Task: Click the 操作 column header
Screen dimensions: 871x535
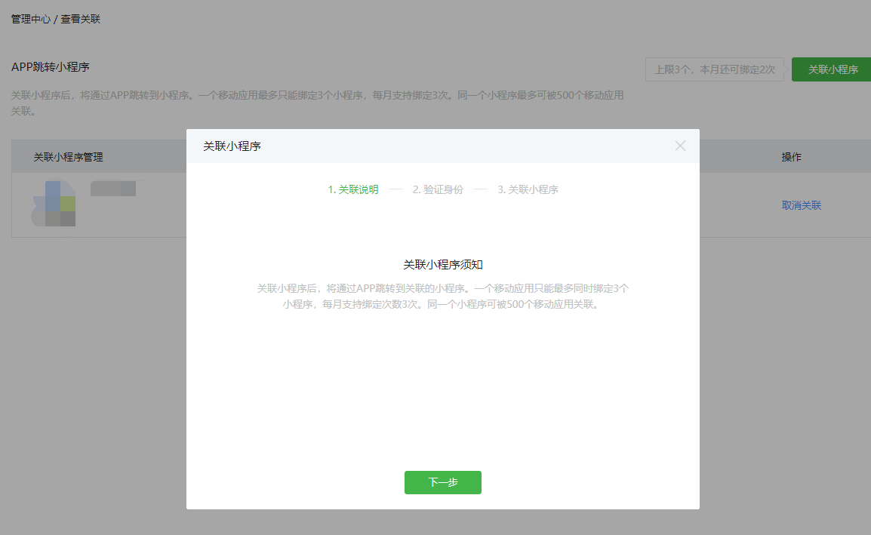Action: [x=791, y=157]
